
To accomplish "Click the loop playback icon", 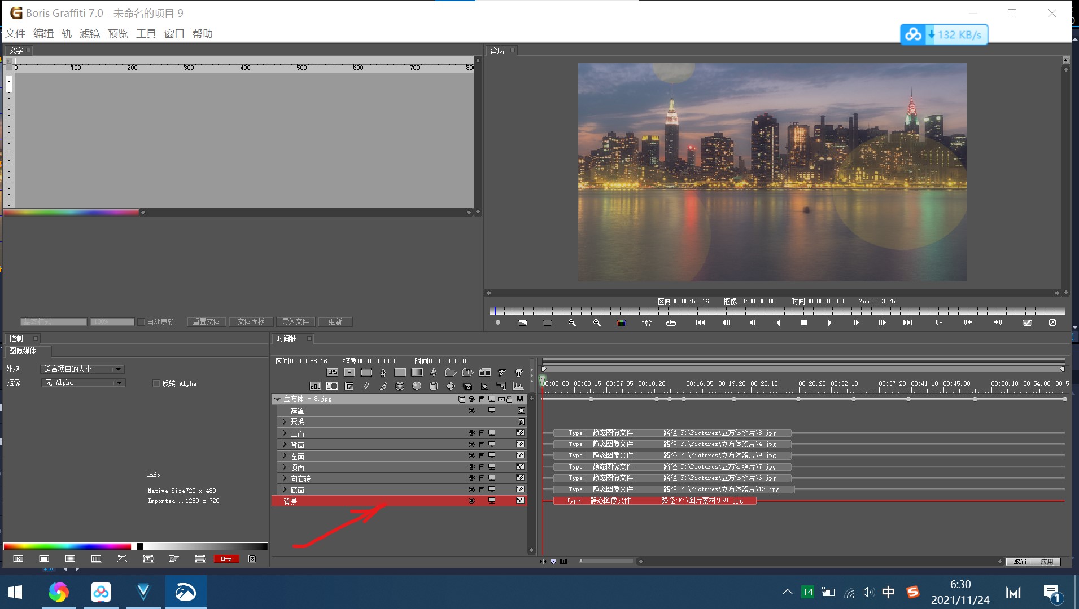I will [671, 323].
